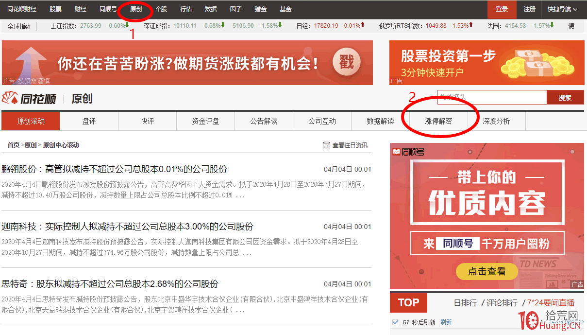This screenshot has width=587, height=335.
Task: Click the 同顺号 logo in side ad
Action: coord(409,152)
